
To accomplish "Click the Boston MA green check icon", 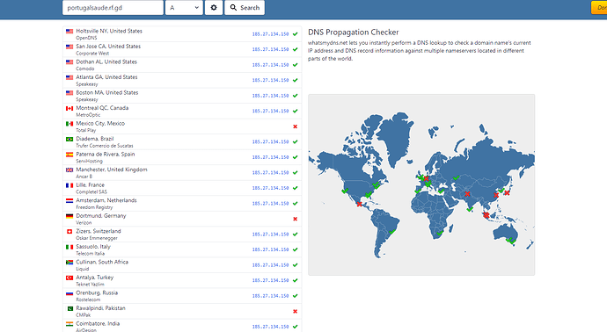I will click(296, 96).
